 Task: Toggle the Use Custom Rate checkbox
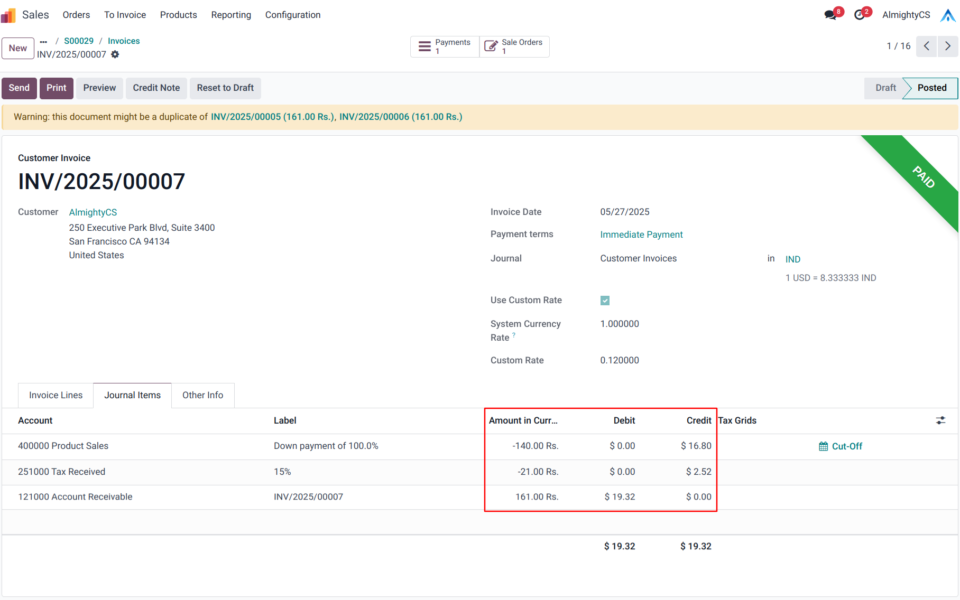click(605, 301)
